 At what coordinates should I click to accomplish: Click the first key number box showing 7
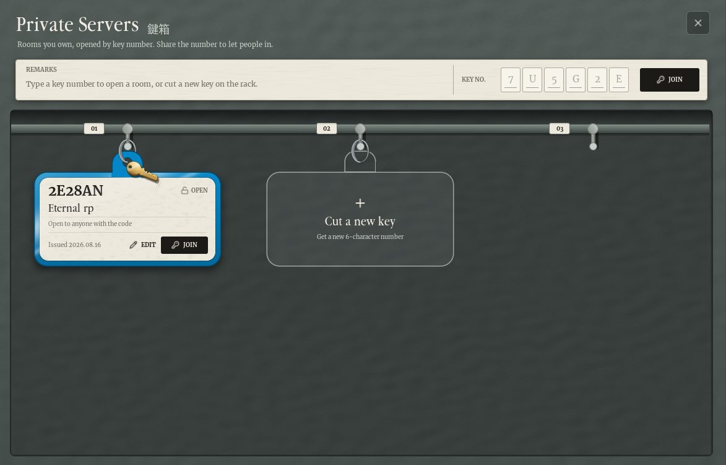pos(511,80)
